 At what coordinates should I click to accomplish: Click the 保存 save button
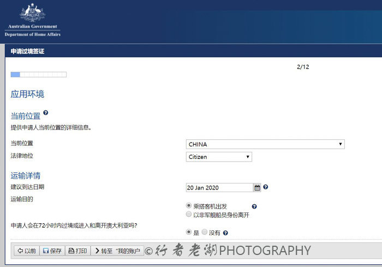point(52,251)
